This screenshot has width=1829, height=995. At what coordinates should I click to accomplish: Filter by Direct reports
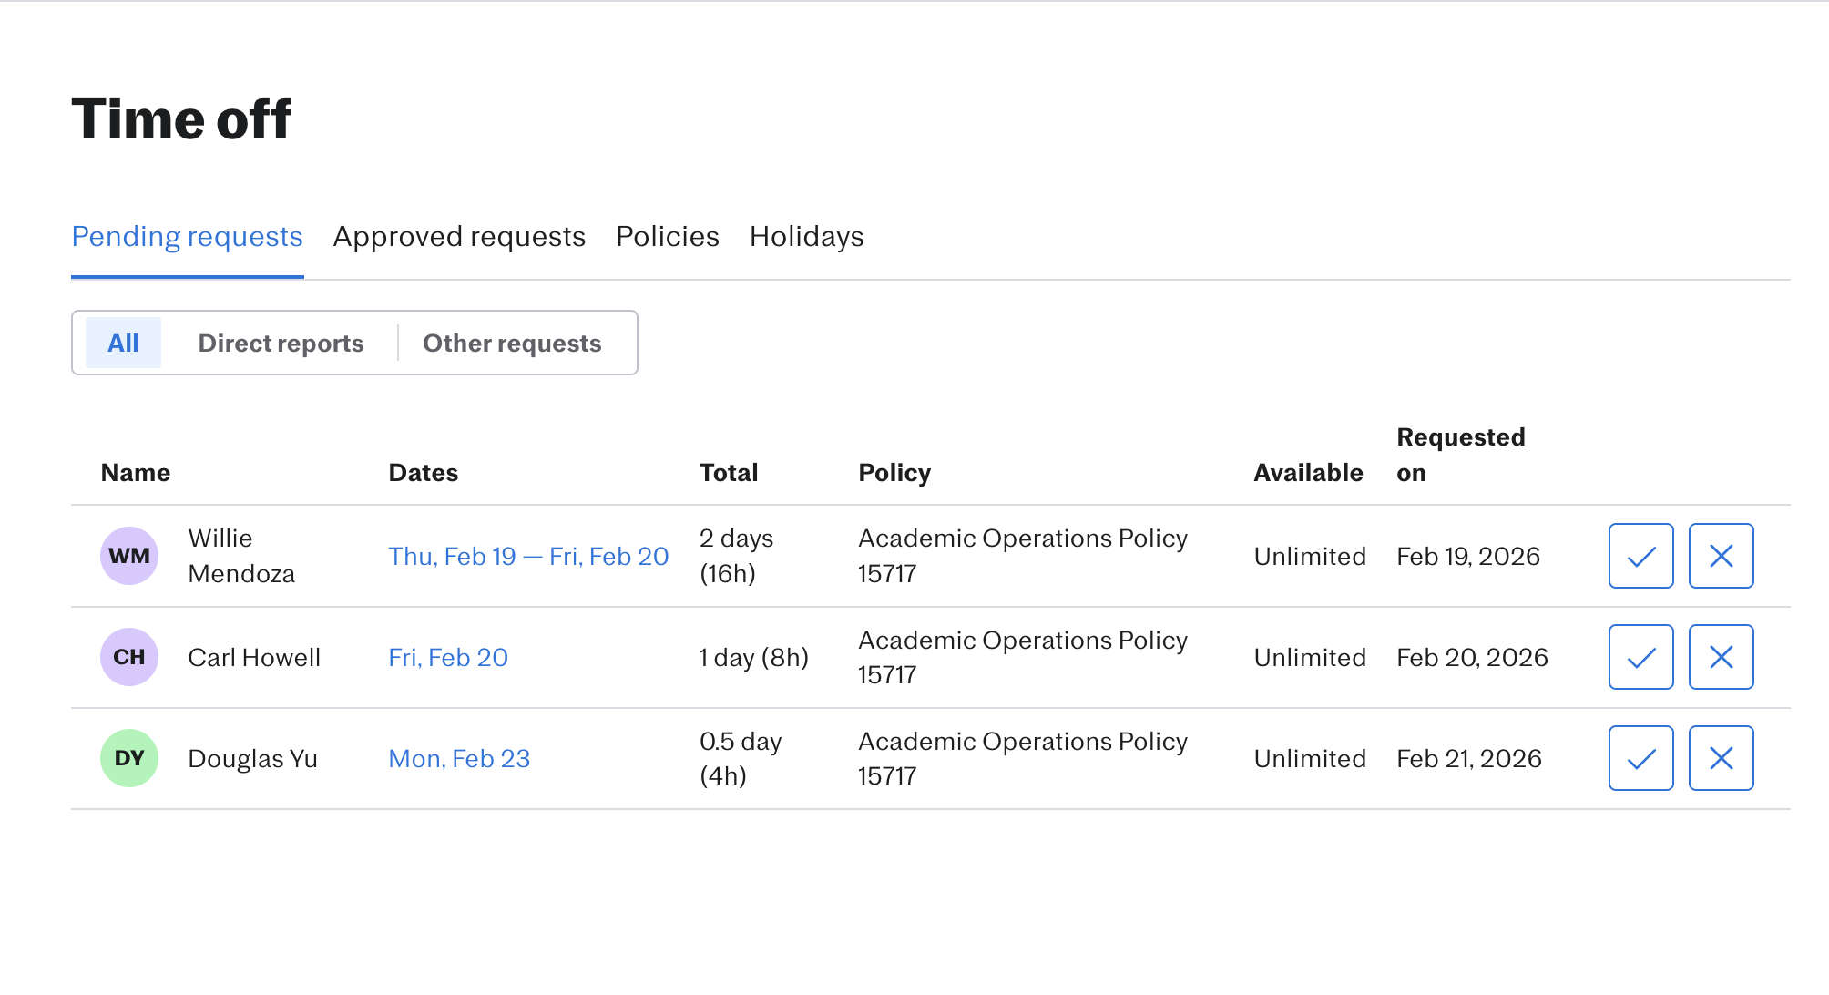(281, 343)
